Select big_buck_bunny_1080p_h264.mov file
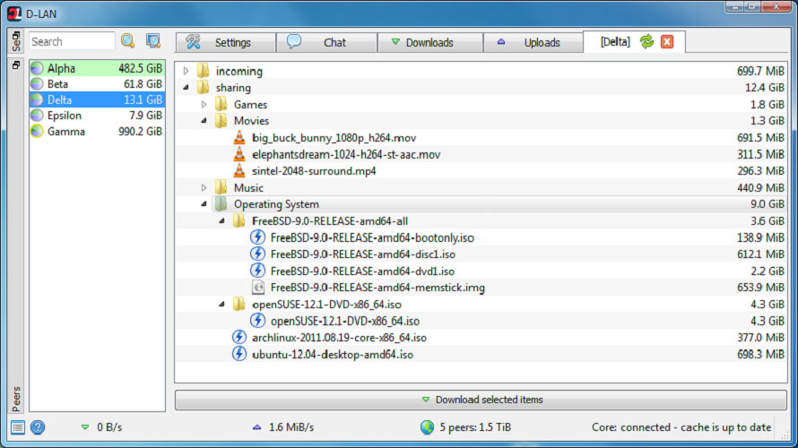Image resolution: width=798 pixels, height=448 pixels. pos(481,137)
